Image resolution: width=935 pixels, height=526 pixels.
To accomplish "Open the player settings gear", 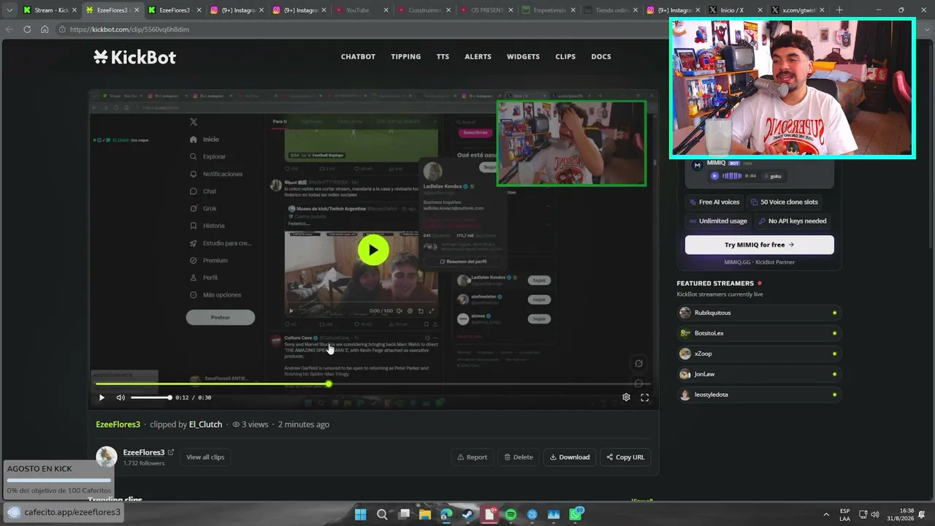I will coord(626,397).
